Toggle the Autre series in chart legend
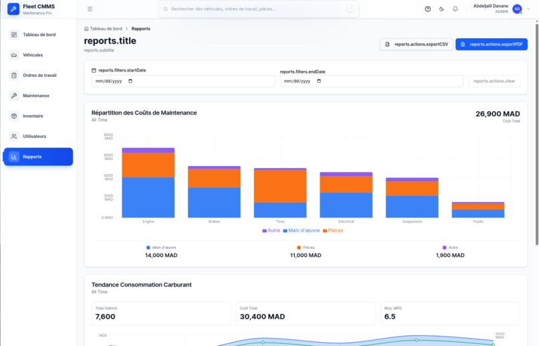Screen dimensions: 539x346 [271, 230]
